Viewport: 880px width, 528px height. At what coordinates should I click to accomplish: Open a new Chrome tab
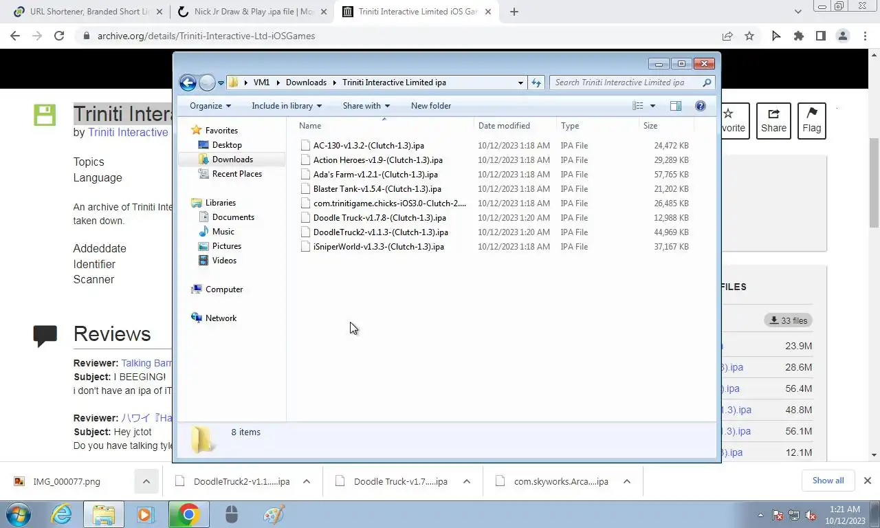tap(514, 12)
